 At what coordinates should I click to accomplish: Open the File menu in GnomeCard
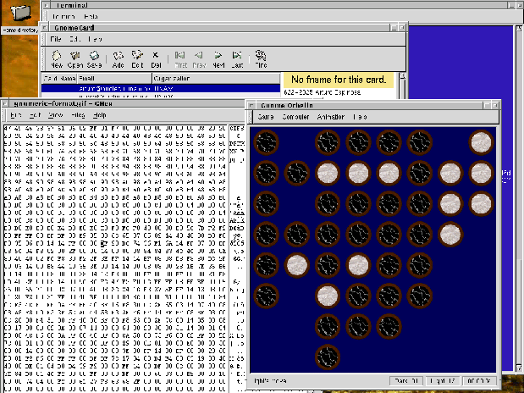point(55,39)
